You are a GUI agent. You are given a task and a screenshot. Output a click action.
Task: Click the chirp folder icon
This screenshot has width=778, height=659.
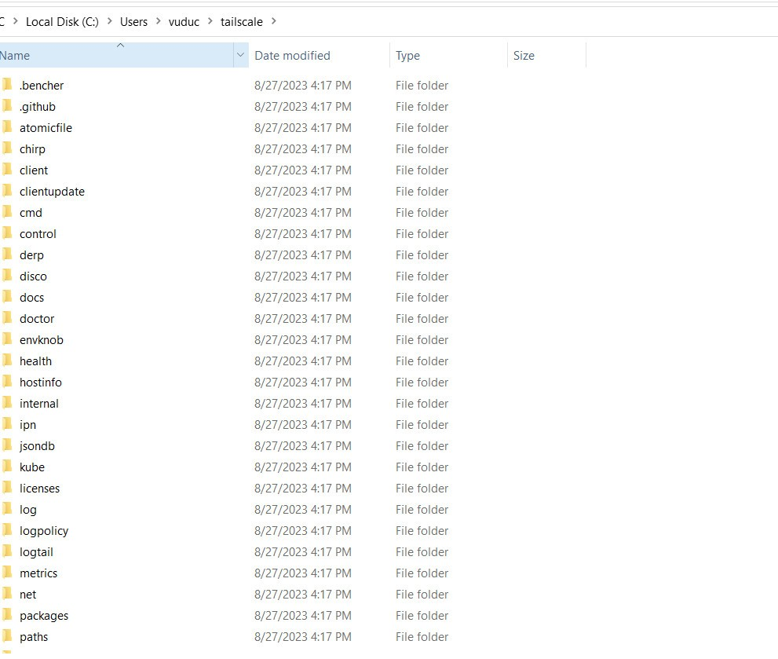click(x=7, y=148)
